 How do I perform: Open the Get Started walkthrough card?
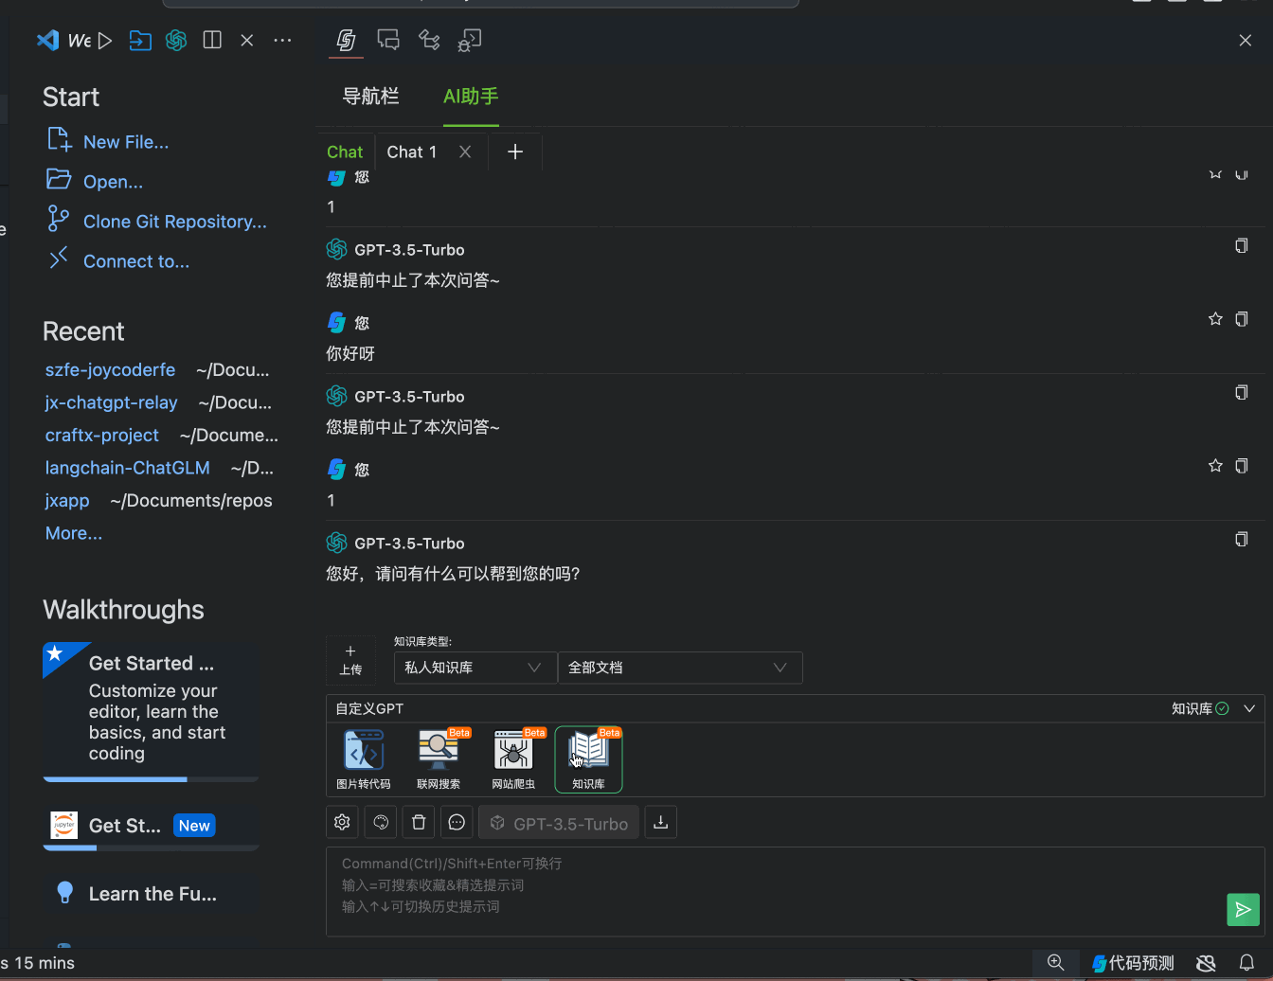151,711
